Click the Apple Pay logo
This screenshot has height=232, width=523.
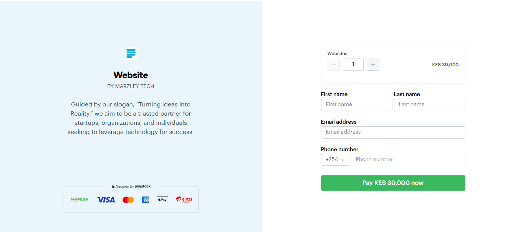(162, 200)
